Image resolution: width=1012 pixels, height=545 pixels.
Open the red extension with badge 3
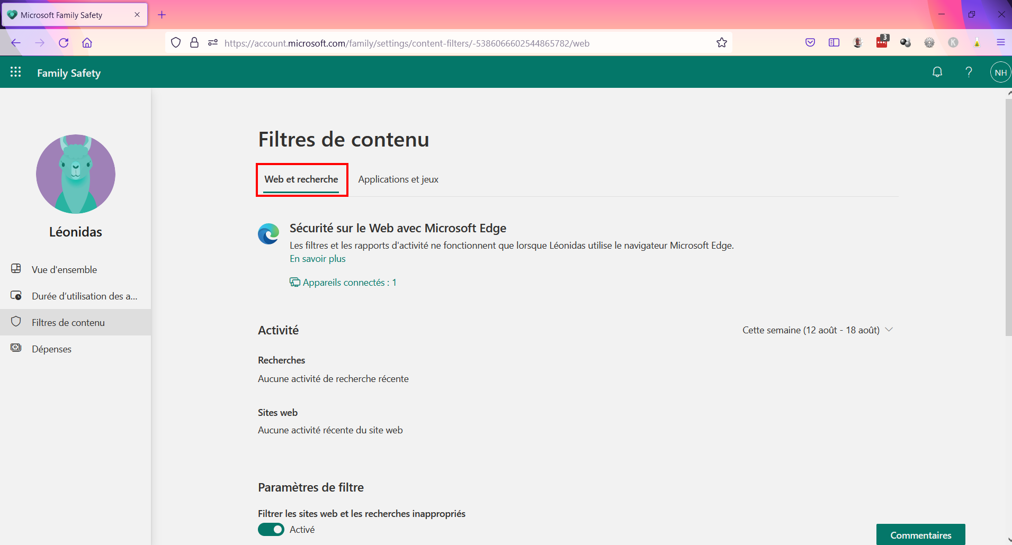click(x=882, y=42)
